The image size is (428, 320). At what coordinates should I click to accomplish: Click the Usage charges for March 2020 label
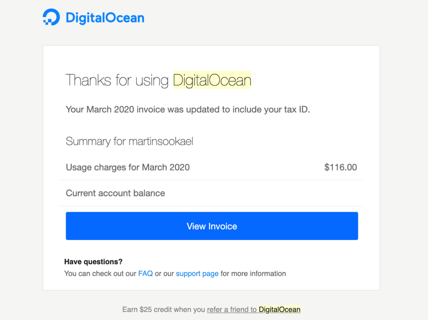click(128, 167)
